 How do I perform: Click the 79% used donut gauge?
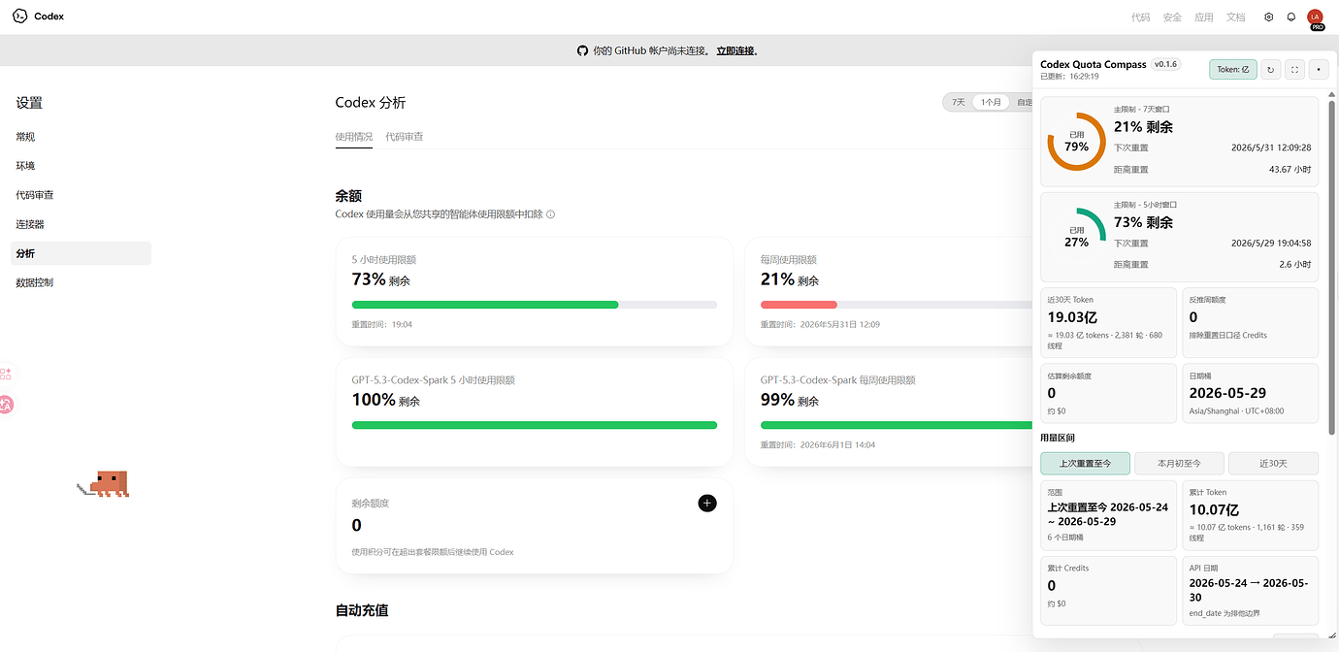click(x=1076, y=142)
